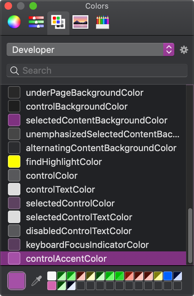Click the color list vertical scrollbar
This screenshot has height=296, width=194.
[190, 235]
